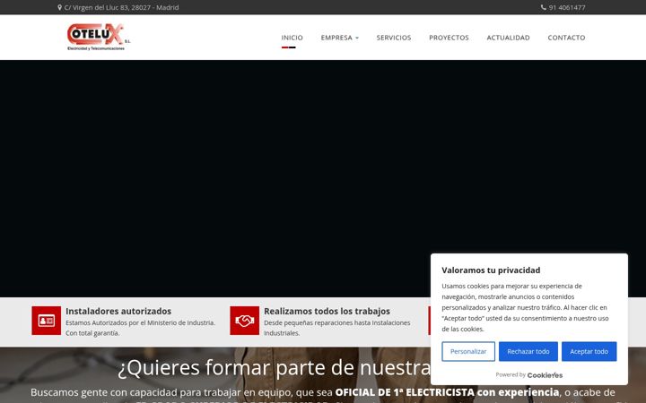Click the CookieYes powered-by logo

(545, 375)
